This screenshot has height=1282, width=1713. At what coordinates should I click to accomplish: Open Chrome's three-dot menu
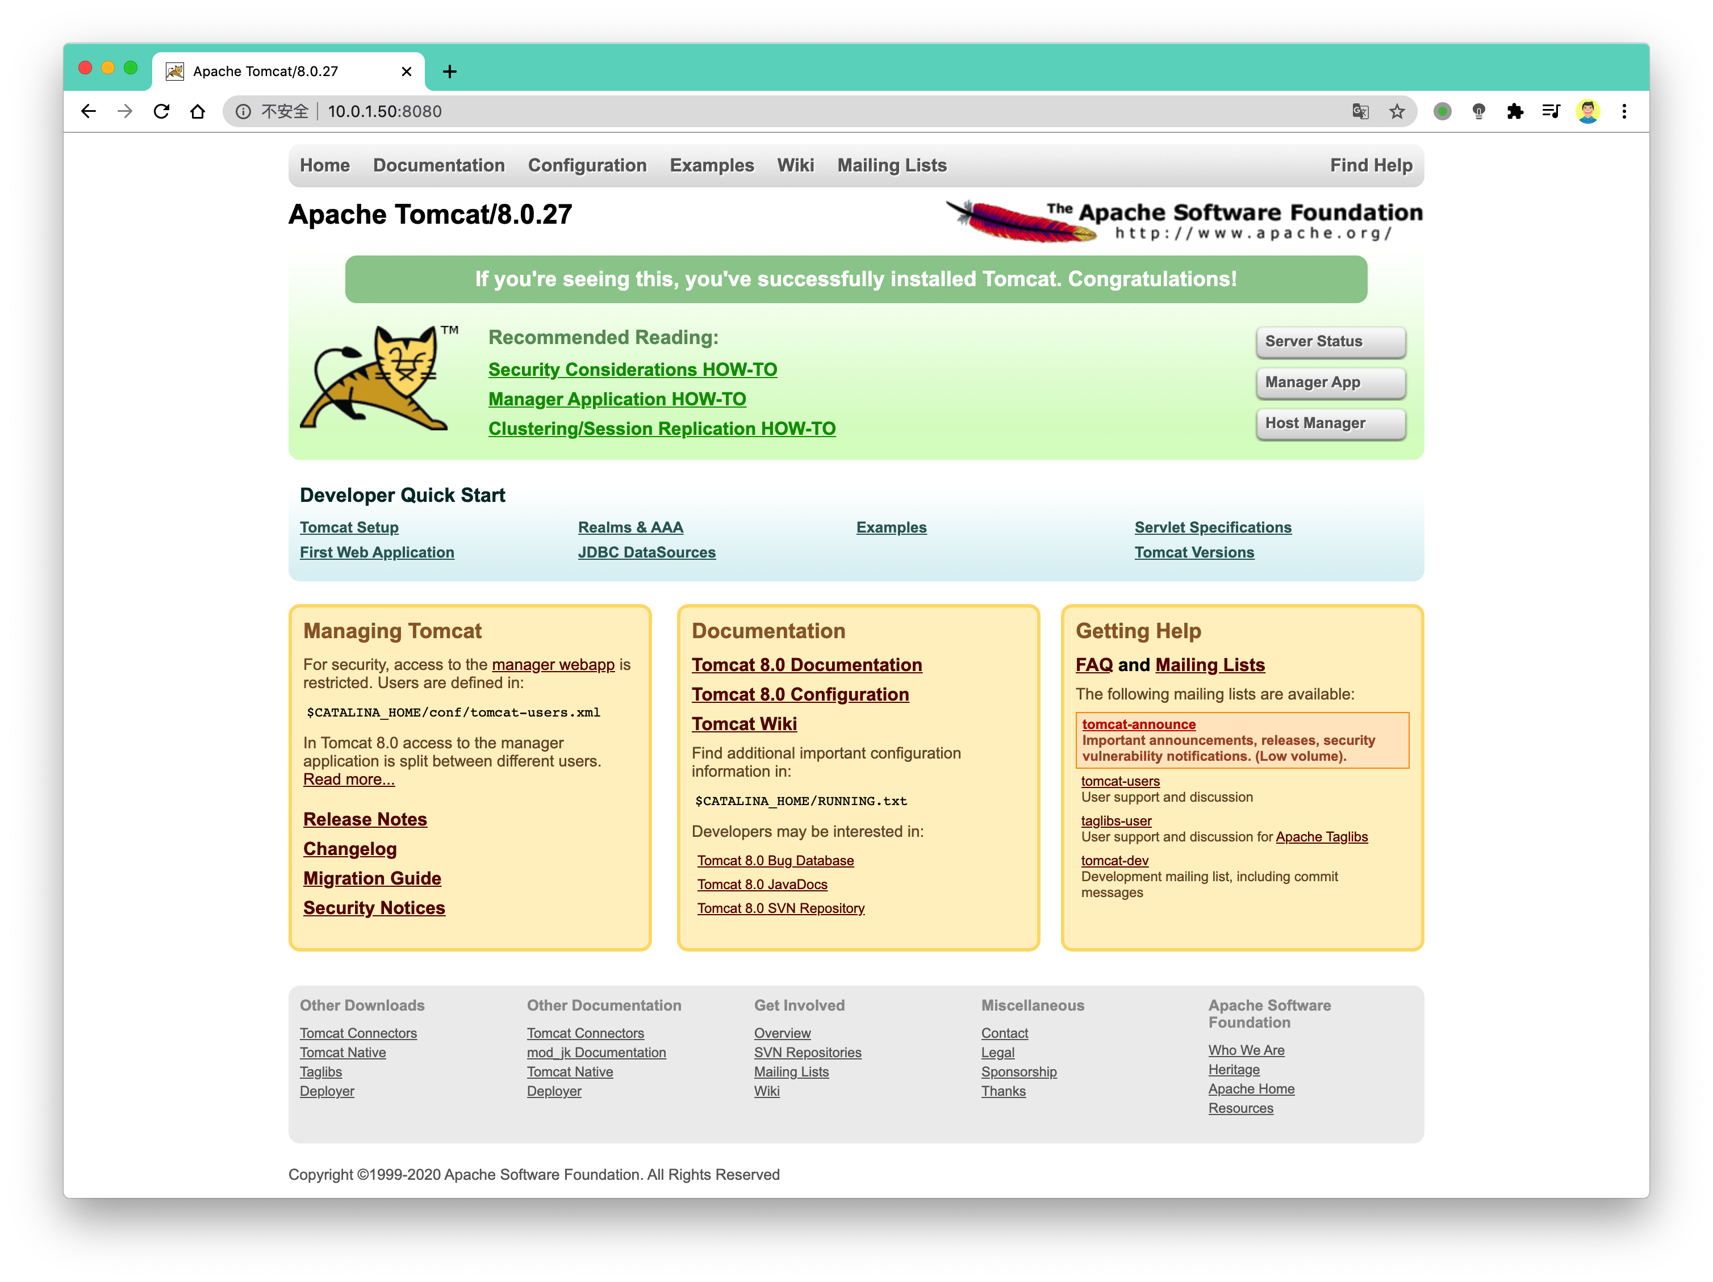click(x=1625, y=111)
